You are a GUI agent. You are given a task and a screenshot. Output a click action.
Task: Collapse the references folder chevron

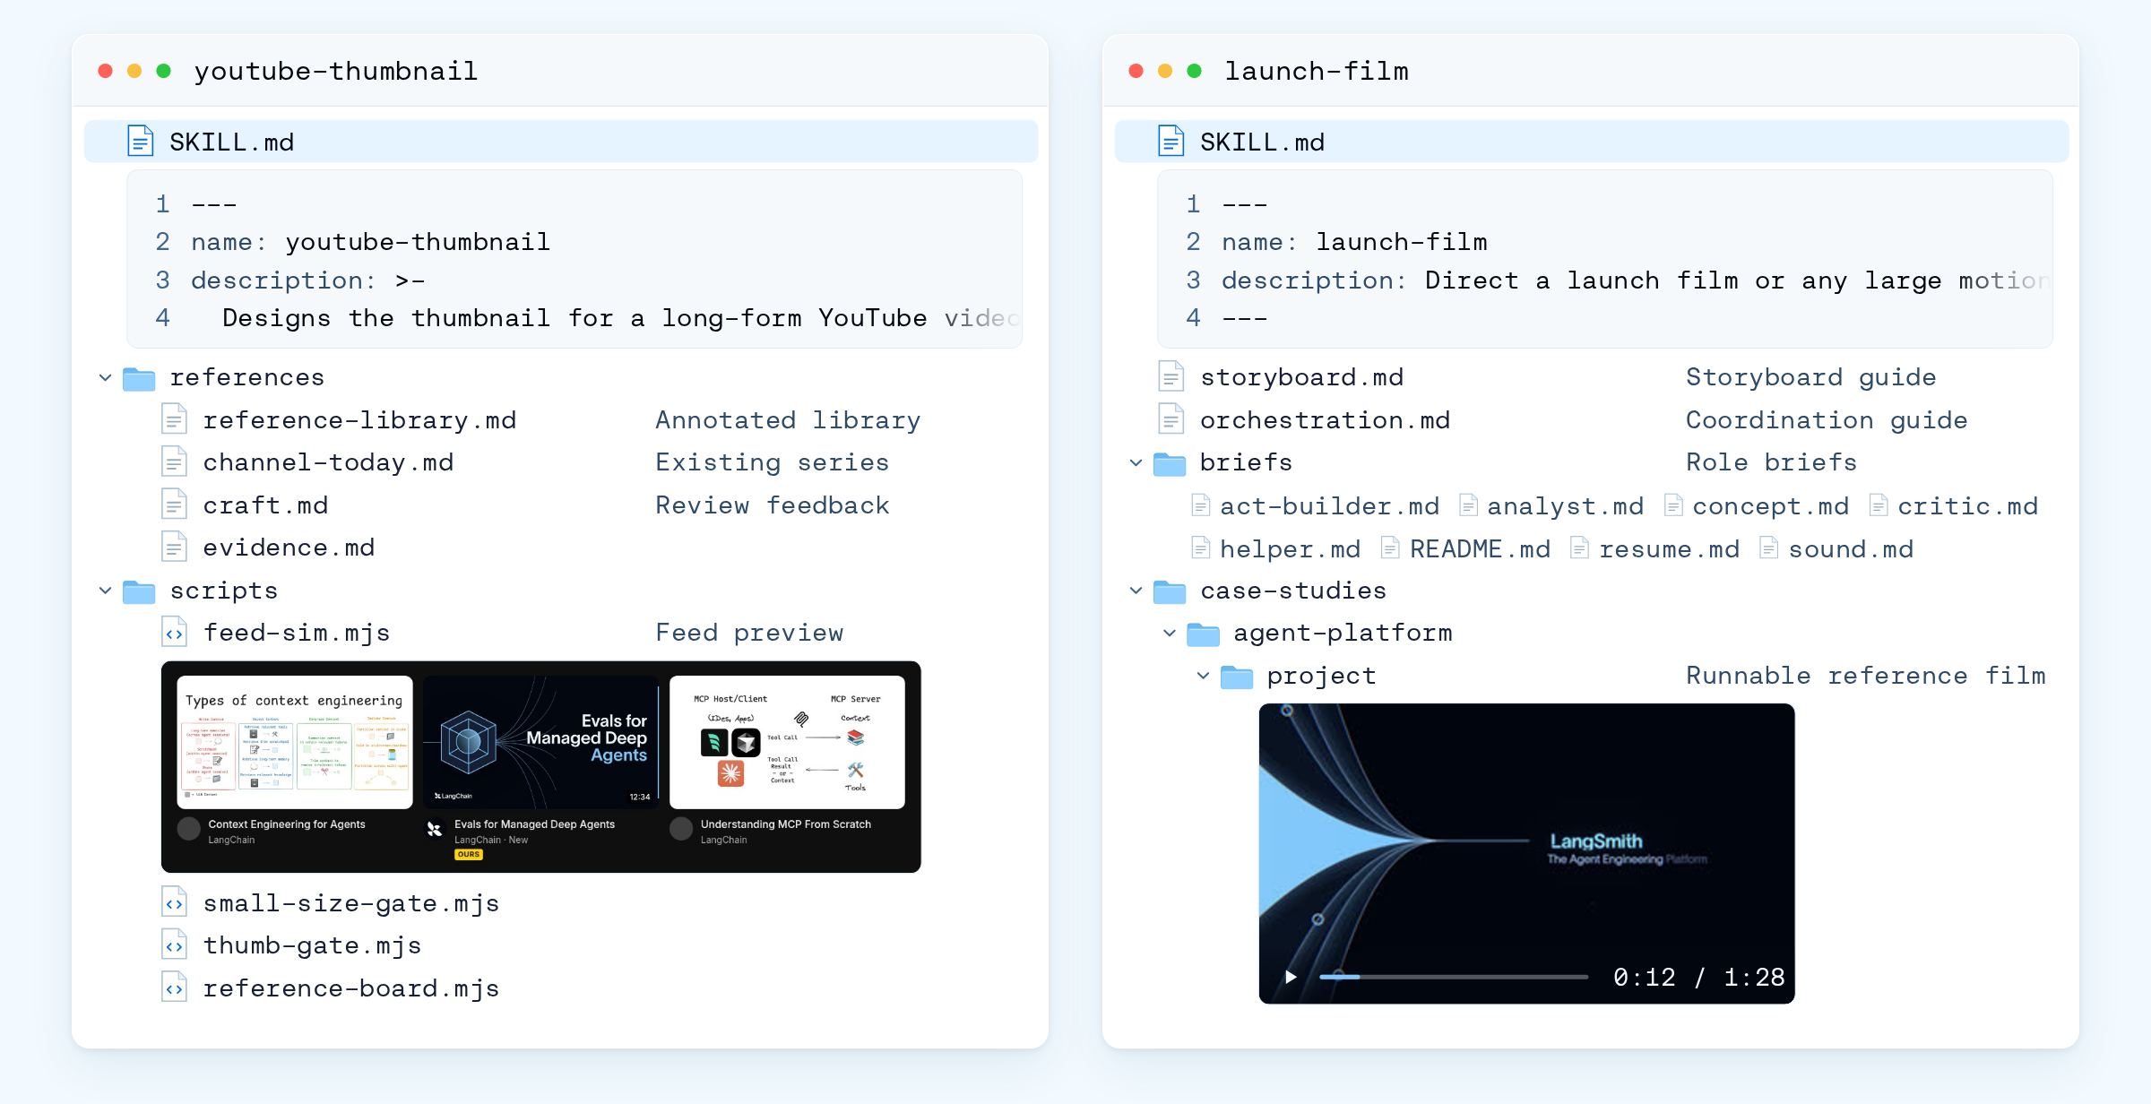point(106,378)
